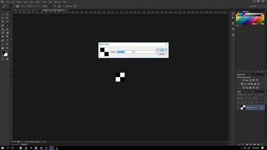Screen dimensions: 267x150
Task: Select the Move tool
Action: click(x=7, y=14)
